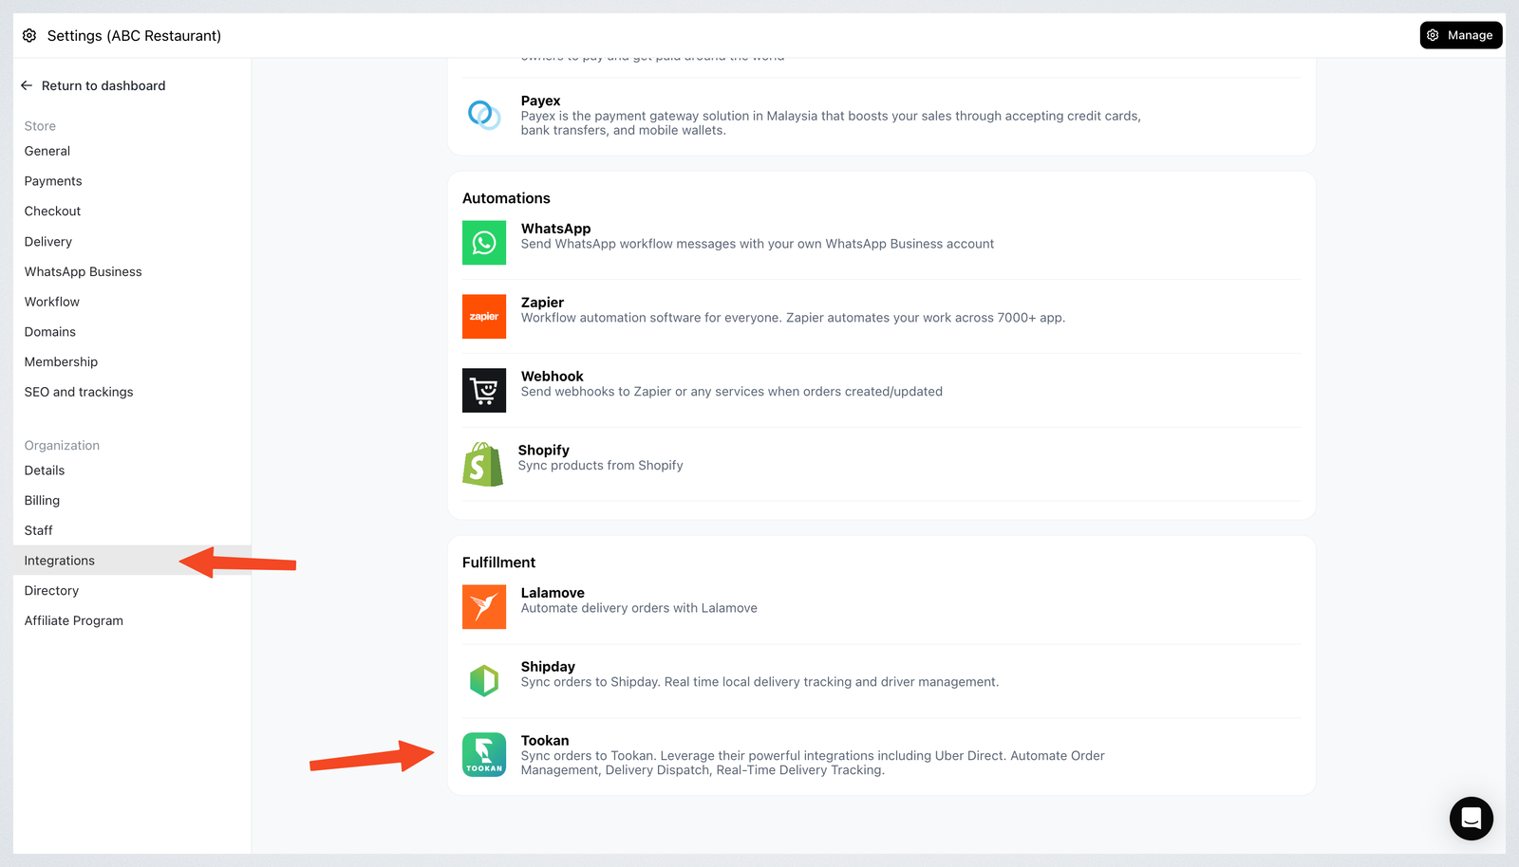Go to Billing page
The image size is (1519, 867).
click(x=42, y=501)
